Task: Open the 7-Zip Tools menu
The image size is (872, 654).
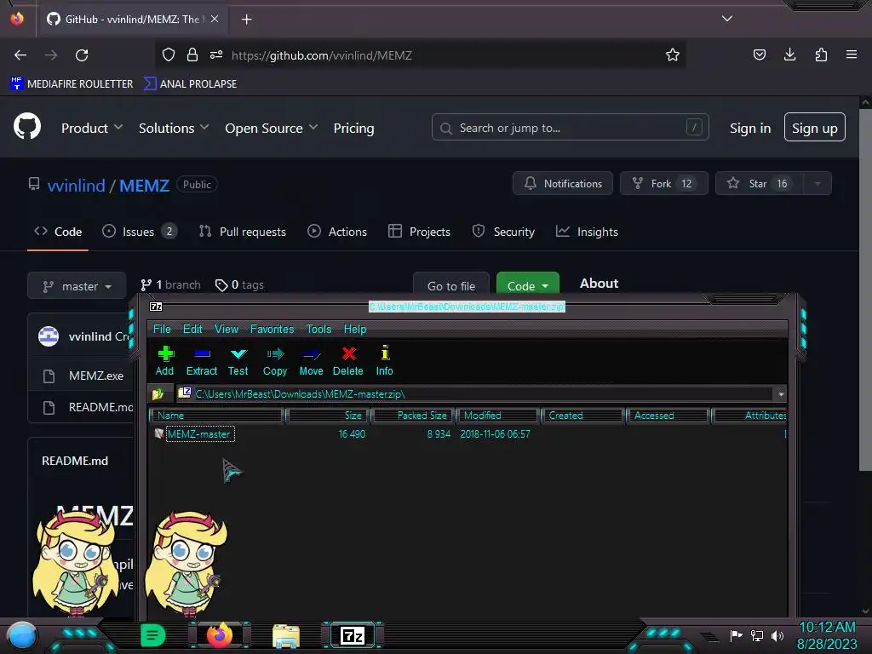Action: click(x=318, y=329)
